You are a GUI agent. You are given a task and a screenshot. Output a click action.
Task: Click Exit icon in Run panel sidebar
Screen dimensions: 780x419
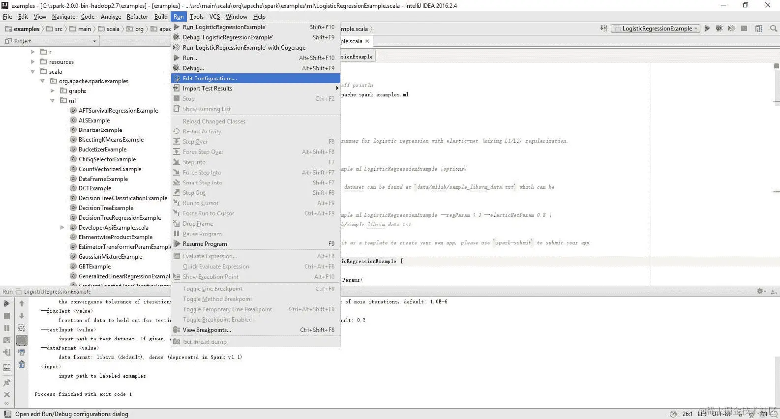pos(7,352)
